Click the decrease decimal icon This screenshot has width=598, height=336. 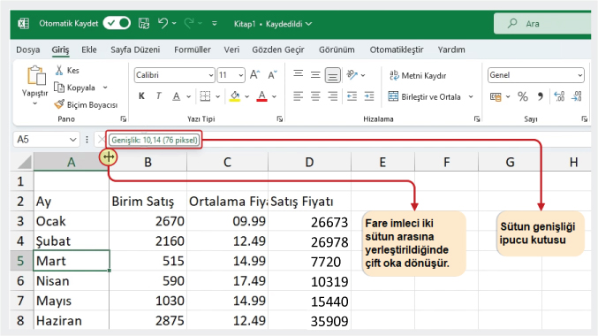click(577, 96)
